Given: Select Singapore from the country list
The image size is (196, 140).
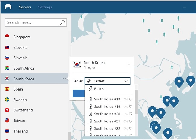Looking at the screenshot, I should 34,37.
